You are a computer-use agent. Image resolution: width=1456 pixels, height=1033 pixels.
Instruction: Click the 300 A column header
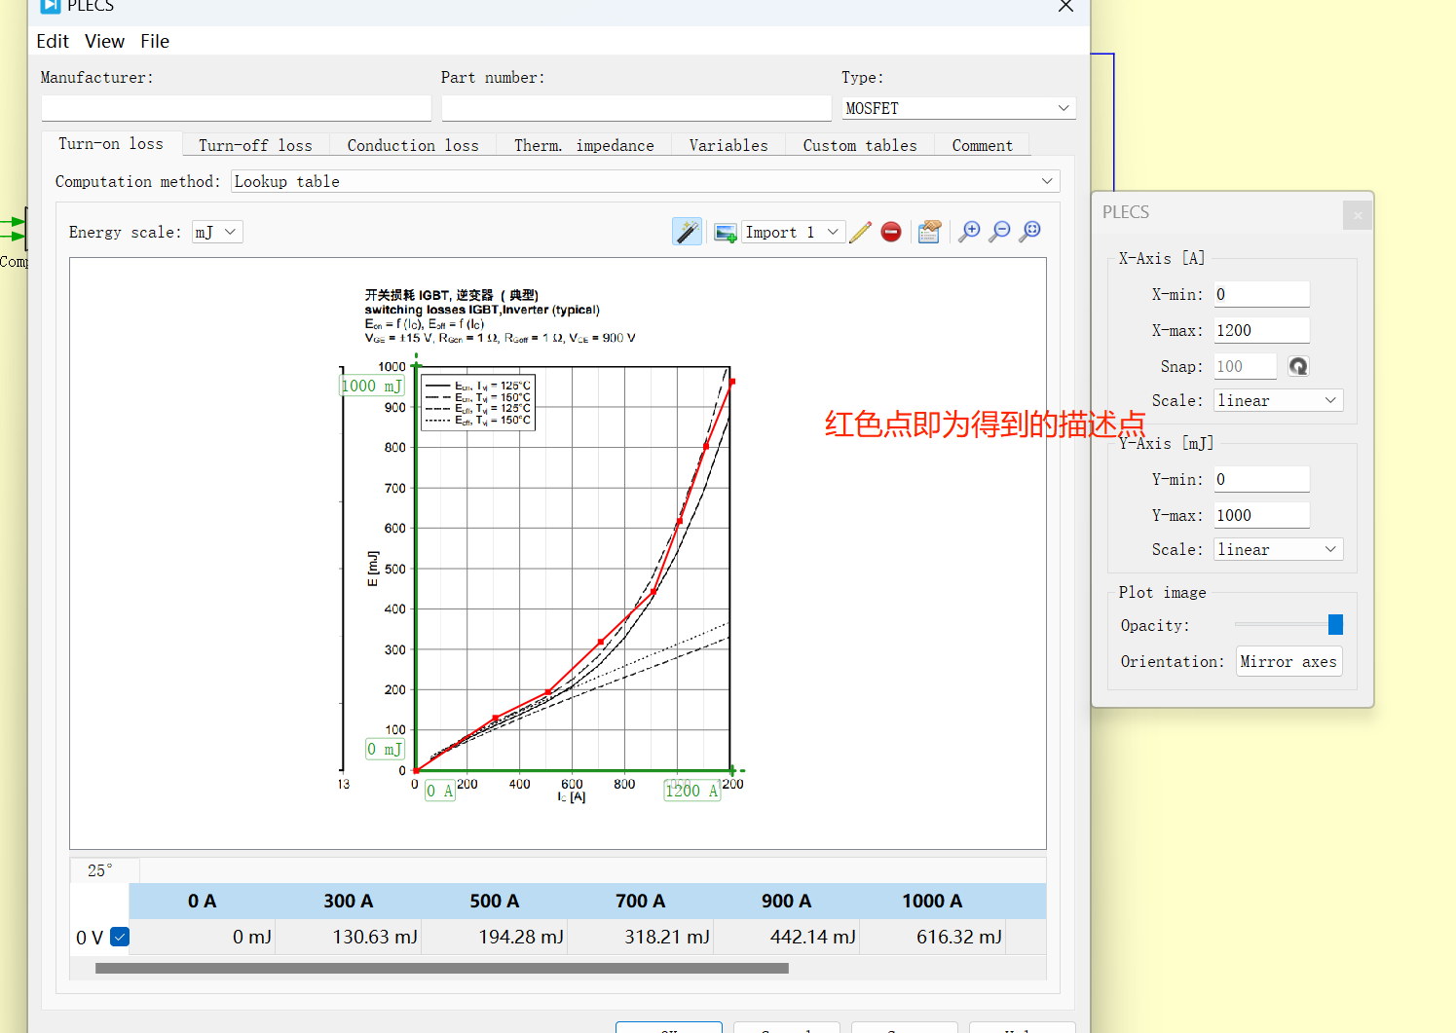[x=349, y=901]
